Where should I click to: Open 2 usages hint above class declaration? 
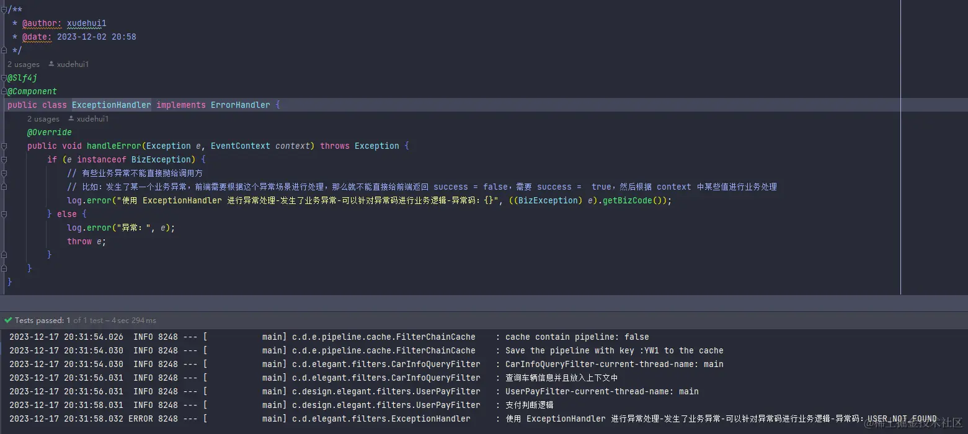24,64
